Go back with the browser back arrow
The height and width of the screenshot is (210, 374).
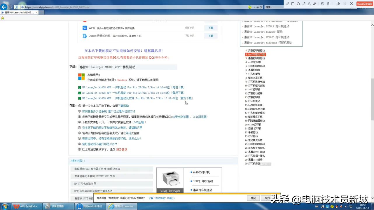pyautogui.click(x=4, y=7)
